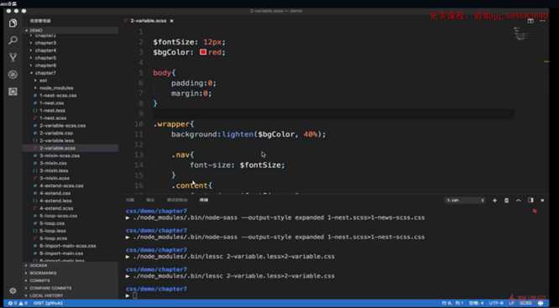This screenshot has height=308, width=559.
Task: Open the terminal shell selector dropdown
Action: pos(465,201)
